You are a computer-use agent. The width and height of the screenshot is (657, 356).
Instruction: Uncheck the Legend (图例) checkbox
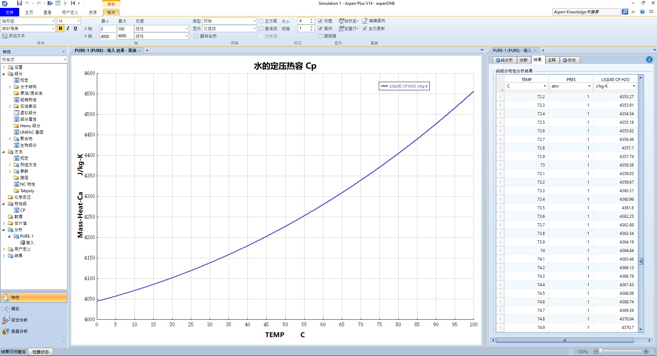[x=320, y=28]
